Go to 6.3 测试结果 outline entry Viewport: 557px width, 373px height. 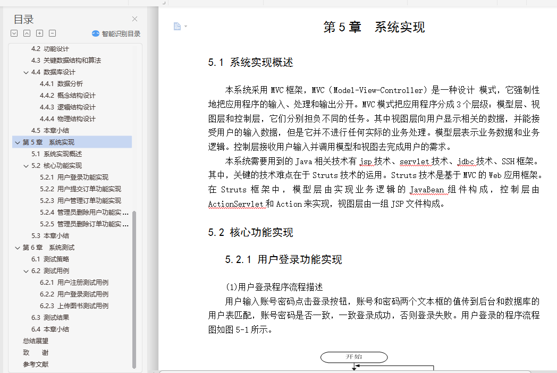(x=50, y=318)
